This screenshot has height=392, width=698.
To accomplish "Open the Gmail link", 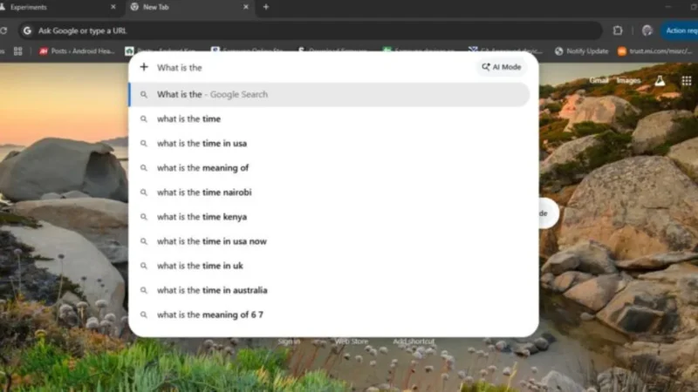I will (599, 80).
